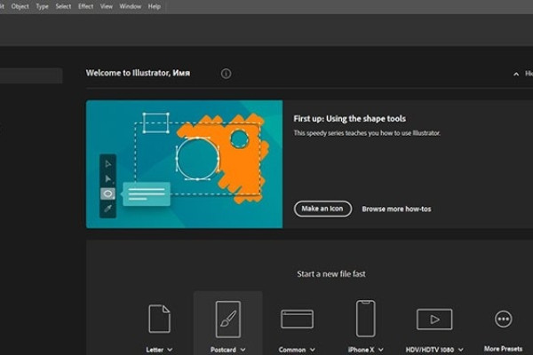Select the Postcard preset brush icon
The height and width of the screenshot is (355, 533).
(228, 318)
